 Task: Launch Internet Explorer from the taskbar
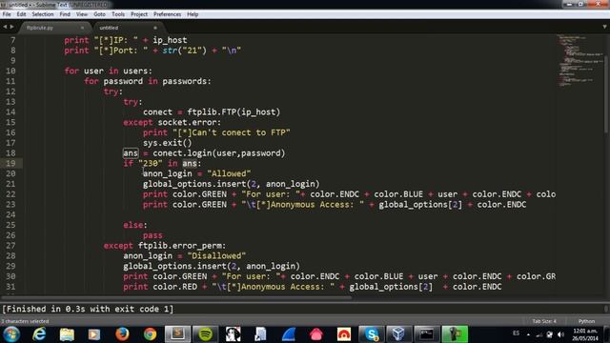39,334
